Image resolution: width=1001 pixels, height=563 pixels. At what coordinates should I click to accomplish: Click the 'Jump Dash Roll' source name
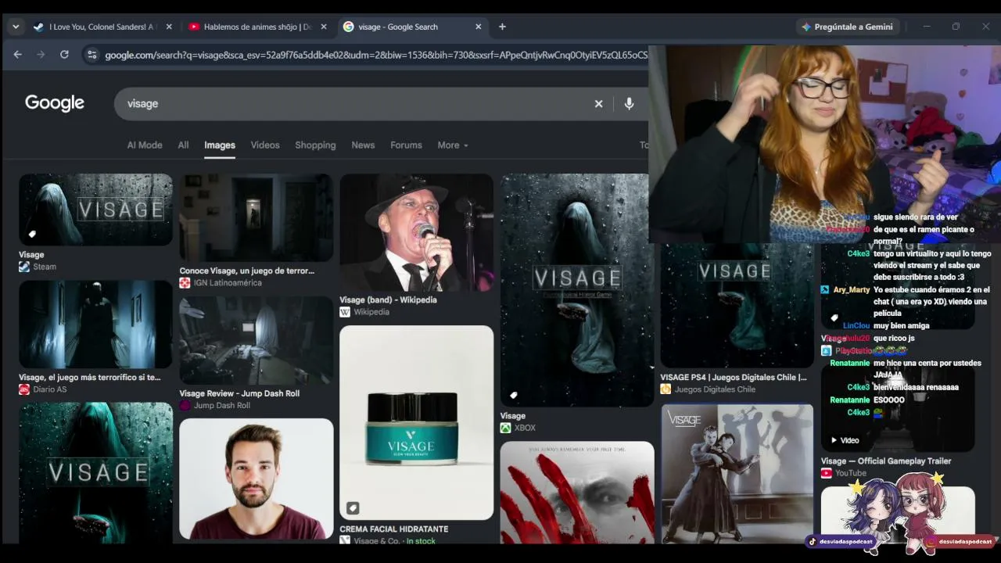222,405
